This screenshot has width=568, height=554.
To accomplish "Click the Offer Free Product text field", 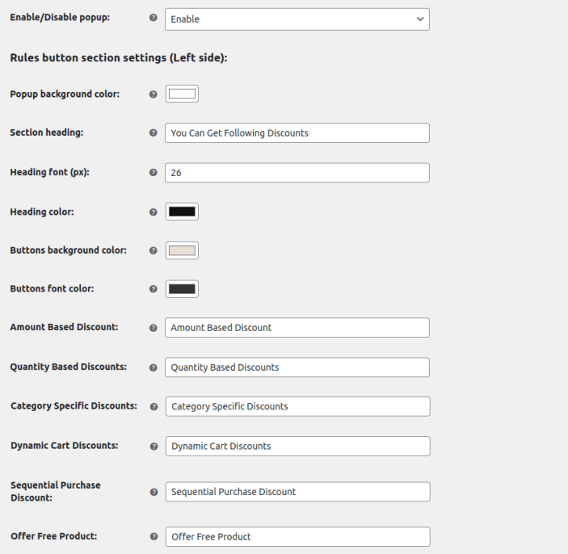I will click(297, 537).
